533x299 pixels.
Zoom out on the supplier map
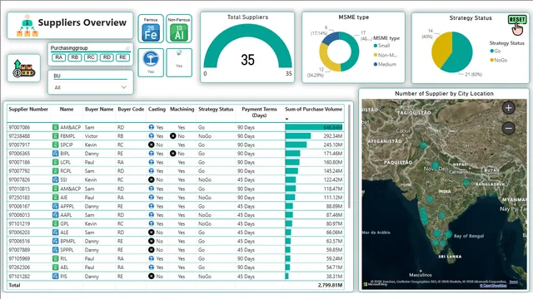pos(509,128)
